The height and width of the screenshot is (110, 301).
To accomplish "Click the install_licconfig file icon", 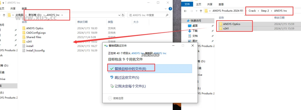I will [x=24, y=50].
